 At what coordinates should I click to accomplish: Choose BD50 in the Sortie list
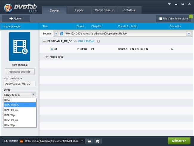(20, 100)
